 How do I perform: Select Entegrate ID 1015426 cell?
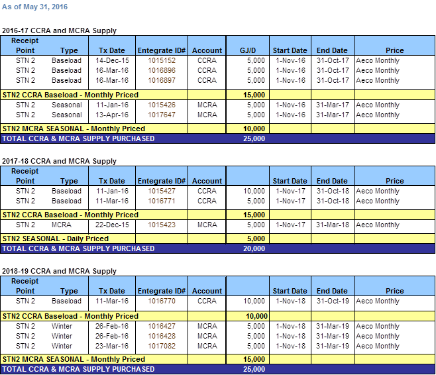(161, 105)
